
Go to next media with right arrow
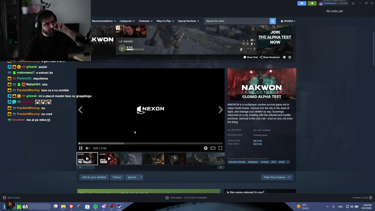pyautogui.click(x=221, y=110)
